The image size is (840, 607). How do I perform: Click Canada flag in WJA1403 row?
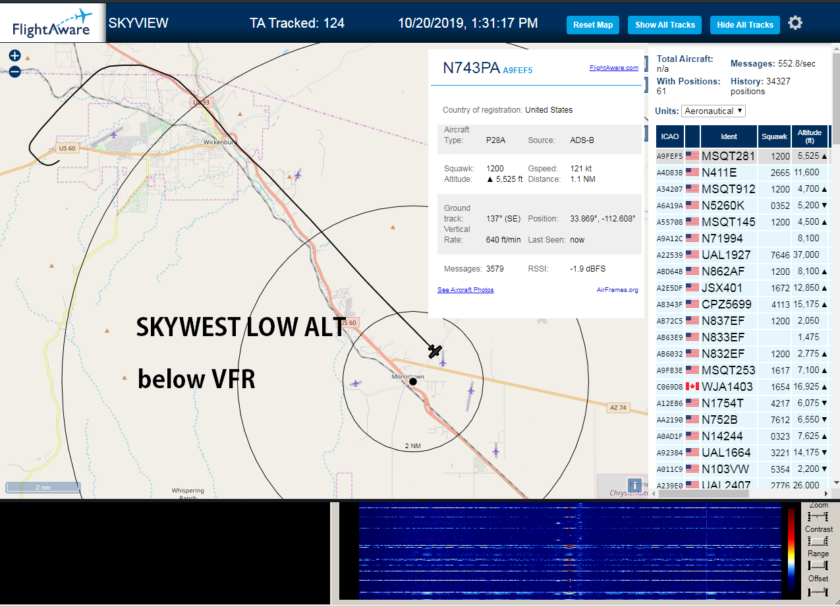(x=692, y=387)
